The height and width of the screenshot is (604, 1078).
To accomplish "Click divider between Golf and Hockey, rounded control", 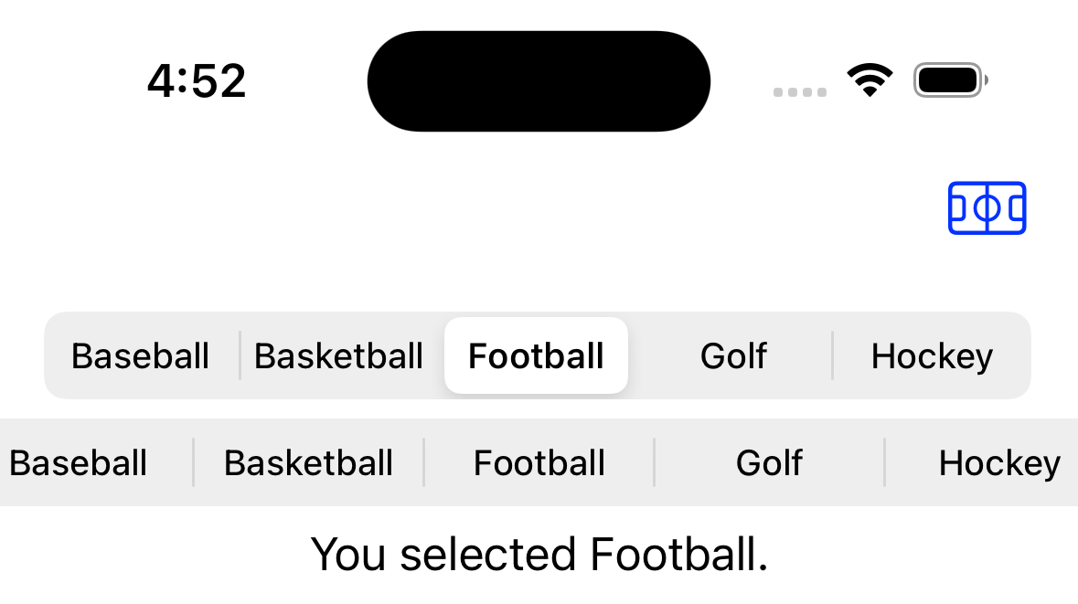I will point(832,355).
